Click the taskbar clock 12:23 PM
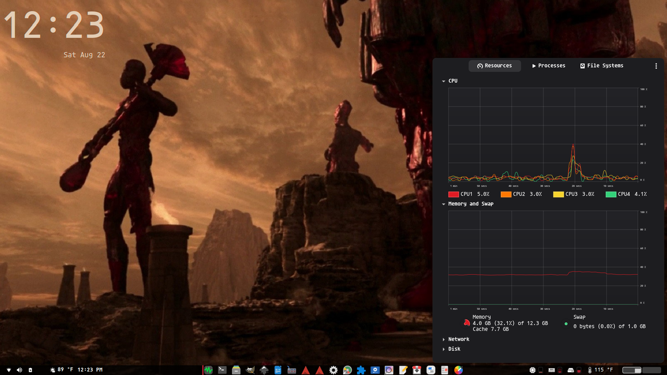Screen dimensions: 667x375 (x=90, y=370)
